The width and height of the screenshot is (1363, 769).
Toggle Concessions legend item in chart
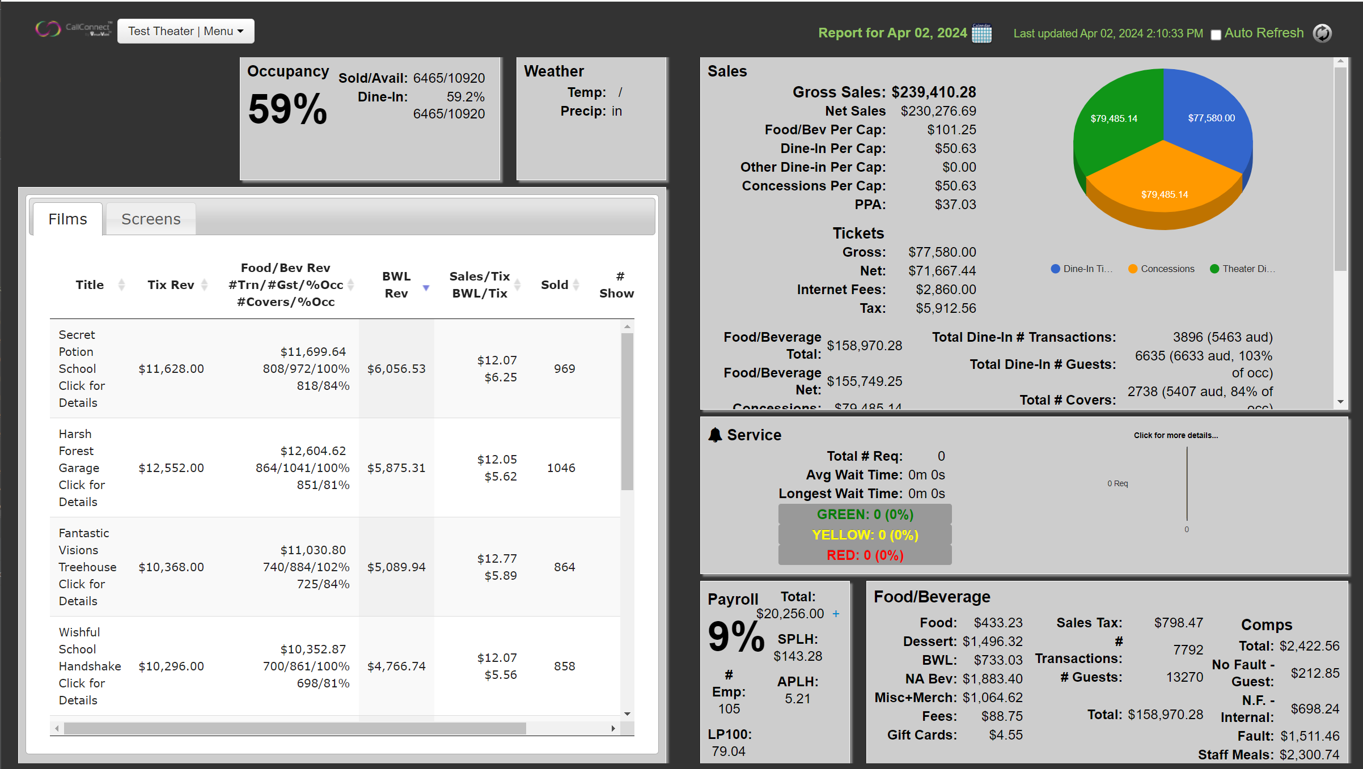click(x=1161, y=269)
